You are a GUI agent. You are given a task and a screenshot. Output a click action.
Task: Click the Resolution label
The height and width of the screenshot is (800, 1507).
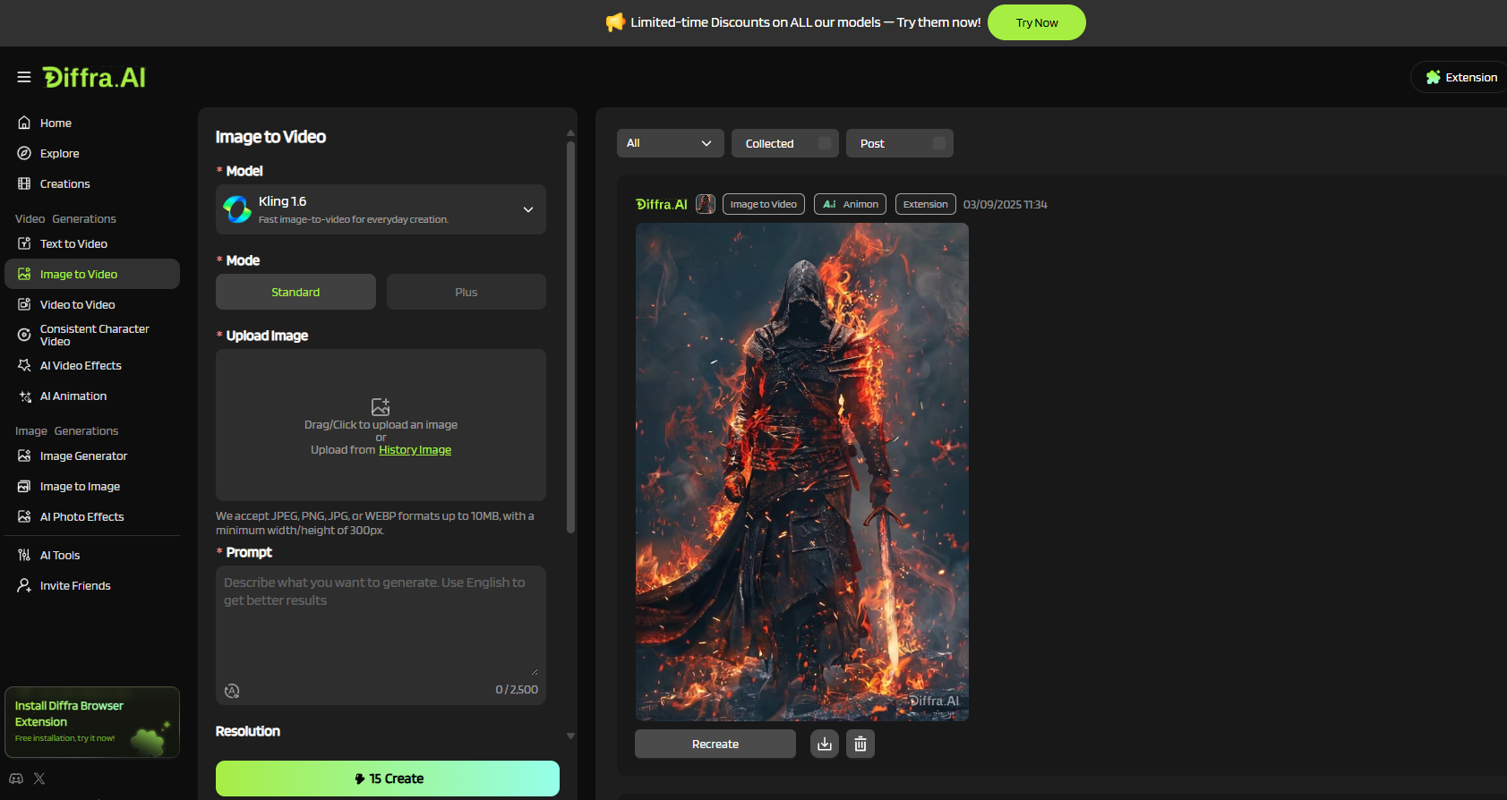pyautogui.click(x=248, y=731)
